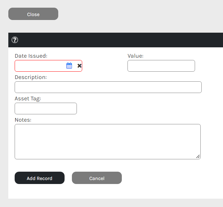
Task: Click the Value label
Action: pyautogui.click(x=135, y=56)
